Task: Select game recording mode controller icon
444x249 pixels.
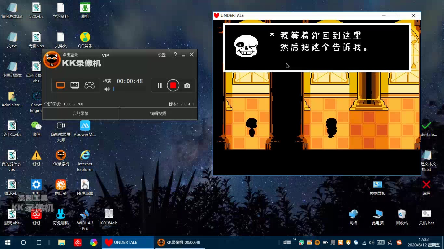Action: click(89, 85)
